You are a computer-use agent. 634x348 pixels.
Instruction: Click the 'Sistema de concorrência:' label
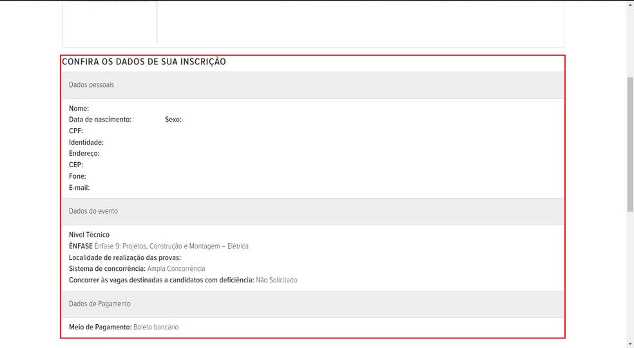(107, 268)
